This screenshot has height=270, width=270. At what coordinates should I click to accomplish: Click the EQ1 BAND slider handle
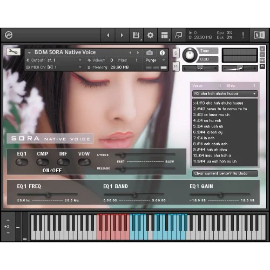(x=134, y=195)
